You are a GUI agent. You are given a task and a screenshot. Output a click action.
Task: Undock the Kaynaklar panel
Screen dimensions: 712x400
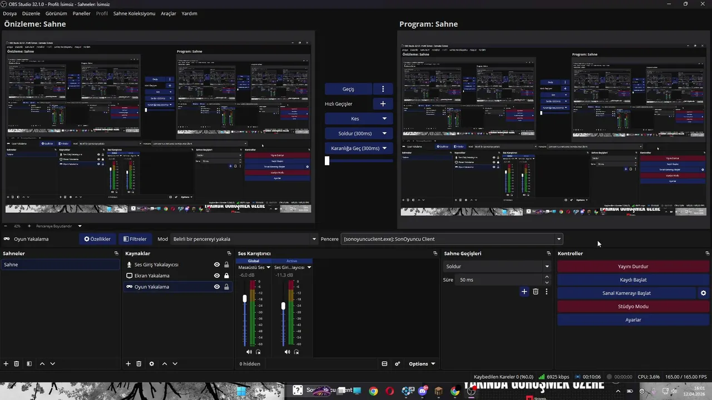pos(229,253)
